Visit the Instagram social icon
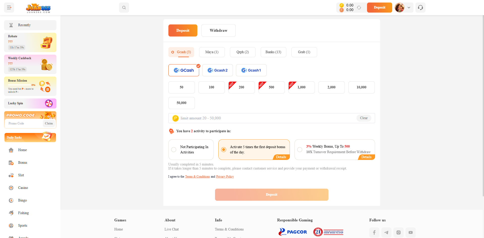The width and height of the screenshot is (484, 238). pyautogui.click(x=399, y=232)
